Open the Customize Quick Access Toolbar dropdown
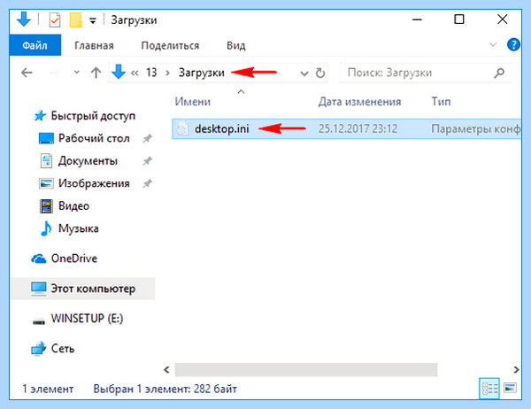This screenshot has width=531, height=409. (93, 21)
